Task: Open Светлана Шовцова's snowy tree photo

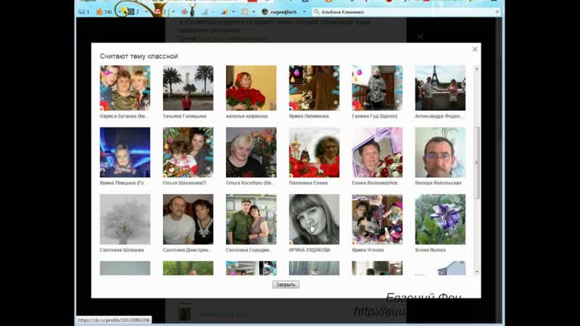Action: click(125, 220)
